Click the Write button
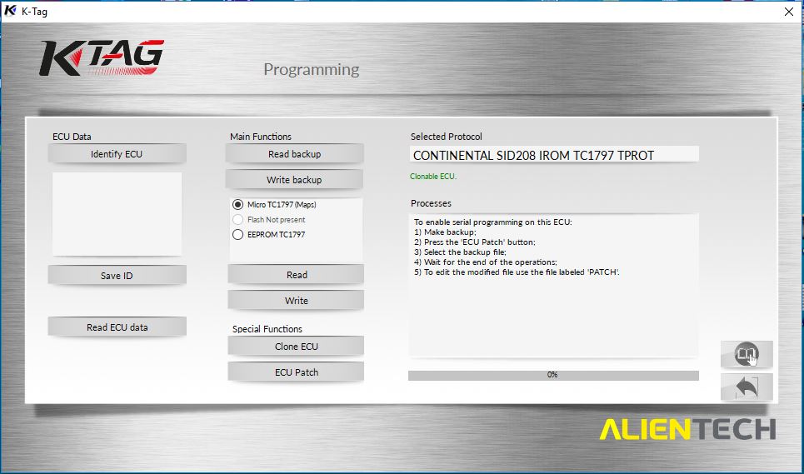The image size is (804, 474). (296, 301)
